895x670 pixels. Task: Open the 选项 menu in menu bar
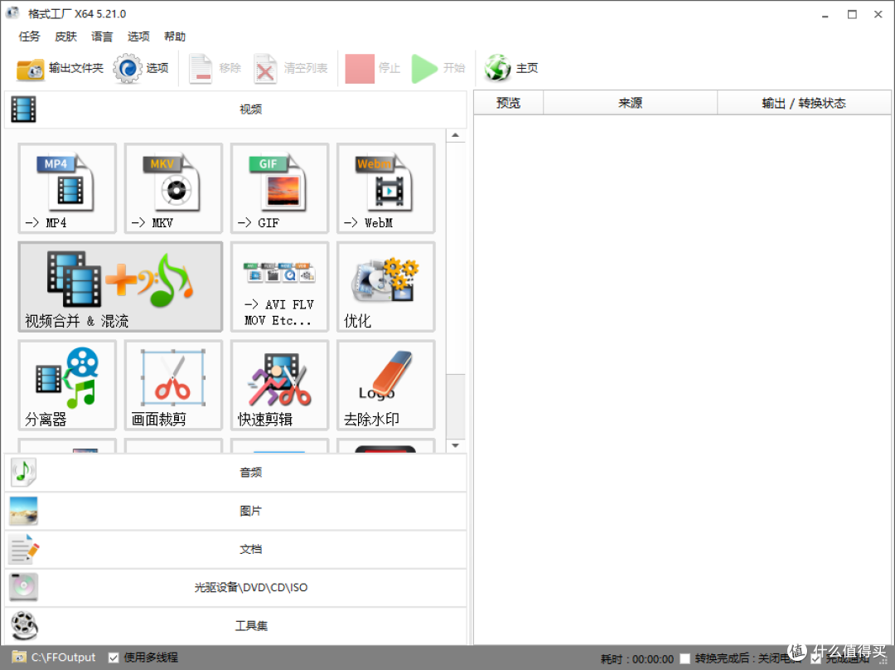pos(138,36)
